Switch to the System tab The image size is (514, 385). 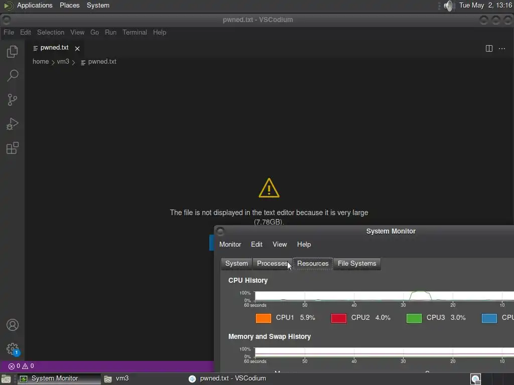[x=236, y=264]
